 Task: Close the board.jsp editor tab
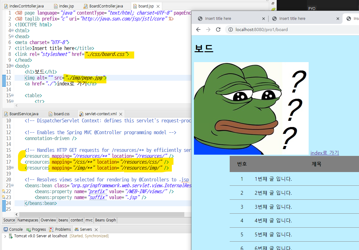[x=158, y=7]
